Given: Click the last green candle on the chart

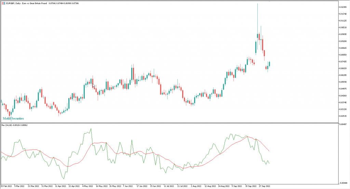Looking at the screenshot, I should pyautogui.click(x=269, y=64).
